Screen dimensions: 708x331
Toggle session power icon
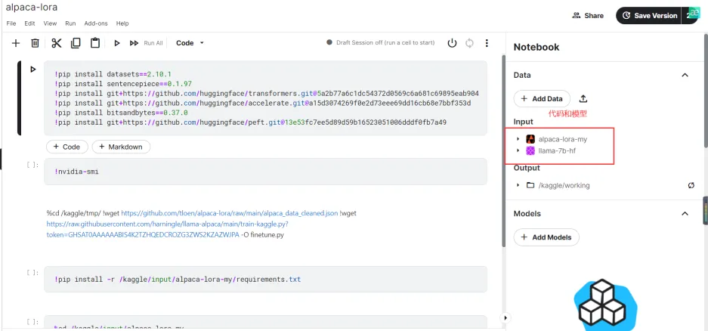click(452, 43)
